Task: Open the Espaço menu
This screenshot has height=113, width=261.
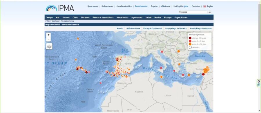Action: point(168,17)
